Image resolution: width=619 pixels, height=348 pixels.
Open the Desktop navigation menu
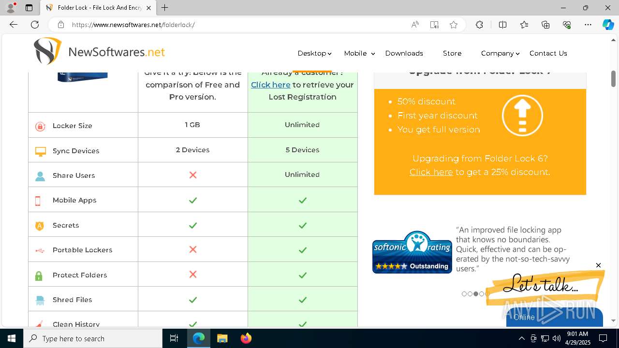[312, 53]
